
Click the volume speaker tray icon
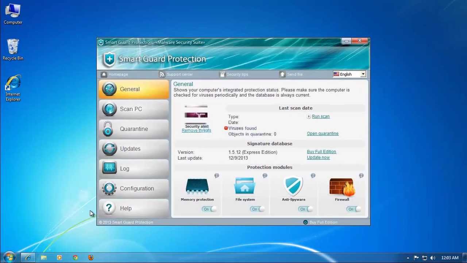(x=433, y=258)
